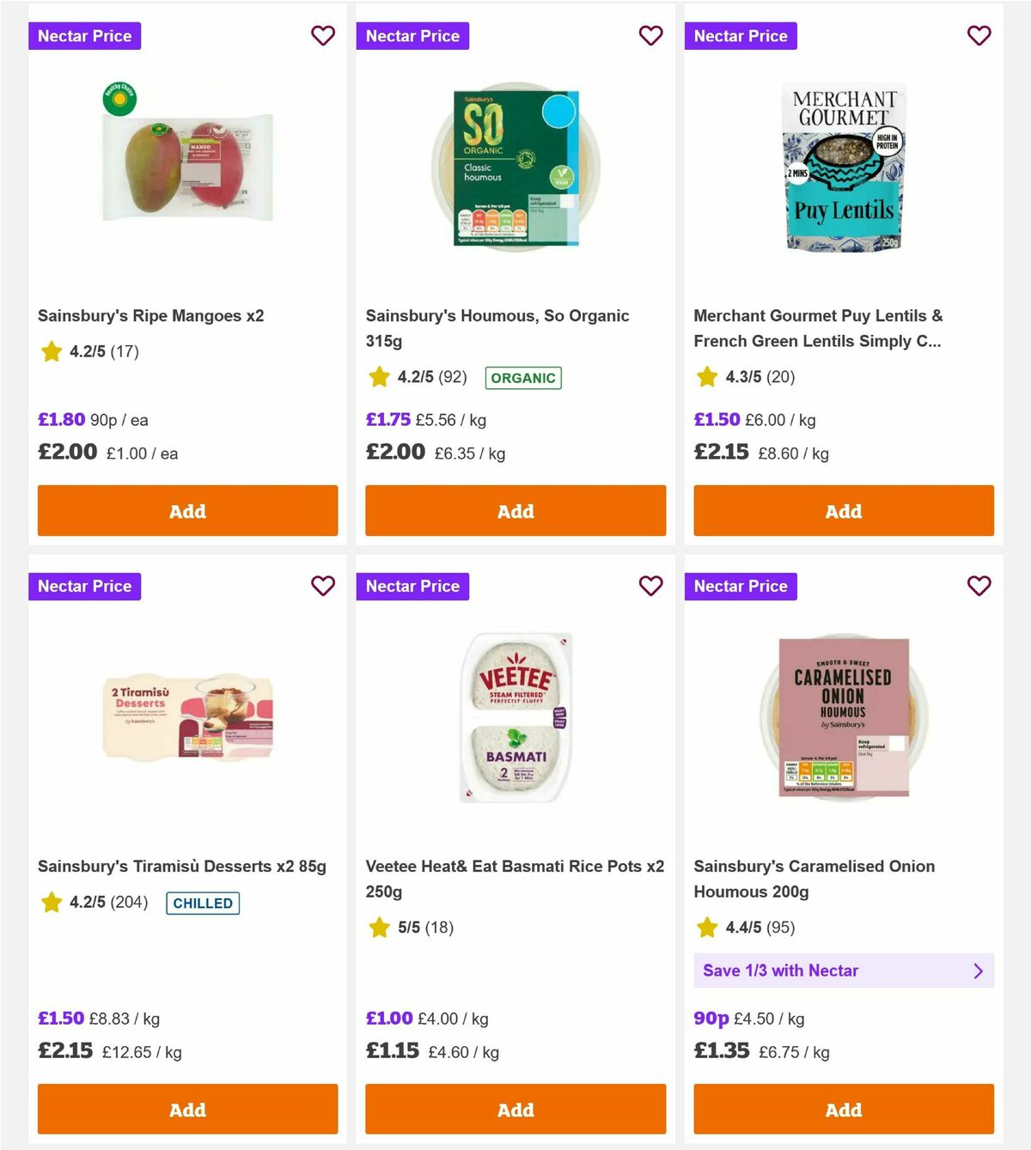Open the Sainsbury's Houmous, So Organic product page

[x=497, y=328]
